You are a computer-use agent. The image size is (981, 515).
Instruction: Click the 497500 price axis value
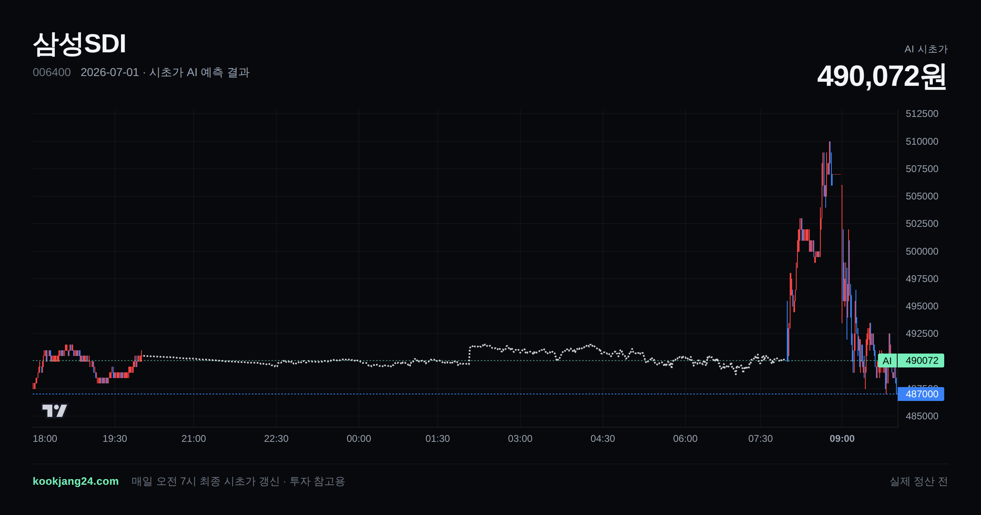tap(922, 279)
